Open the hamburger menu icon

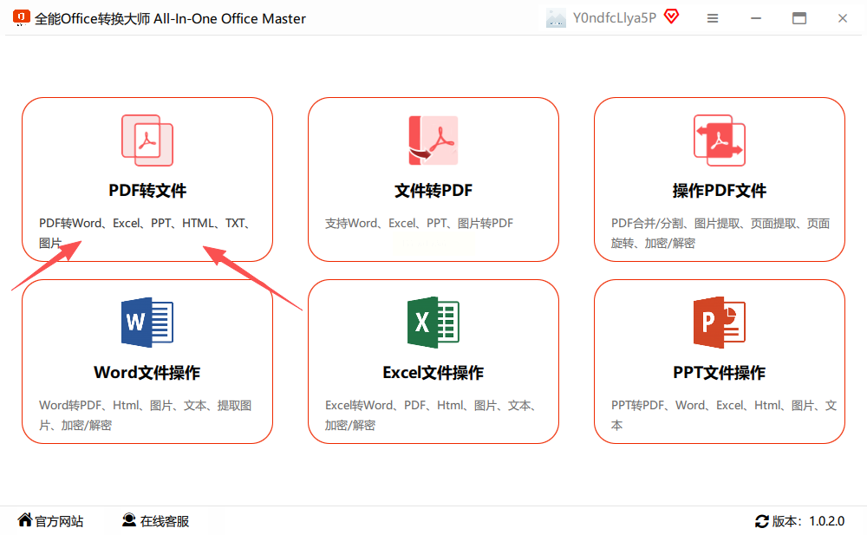point(713,18)
